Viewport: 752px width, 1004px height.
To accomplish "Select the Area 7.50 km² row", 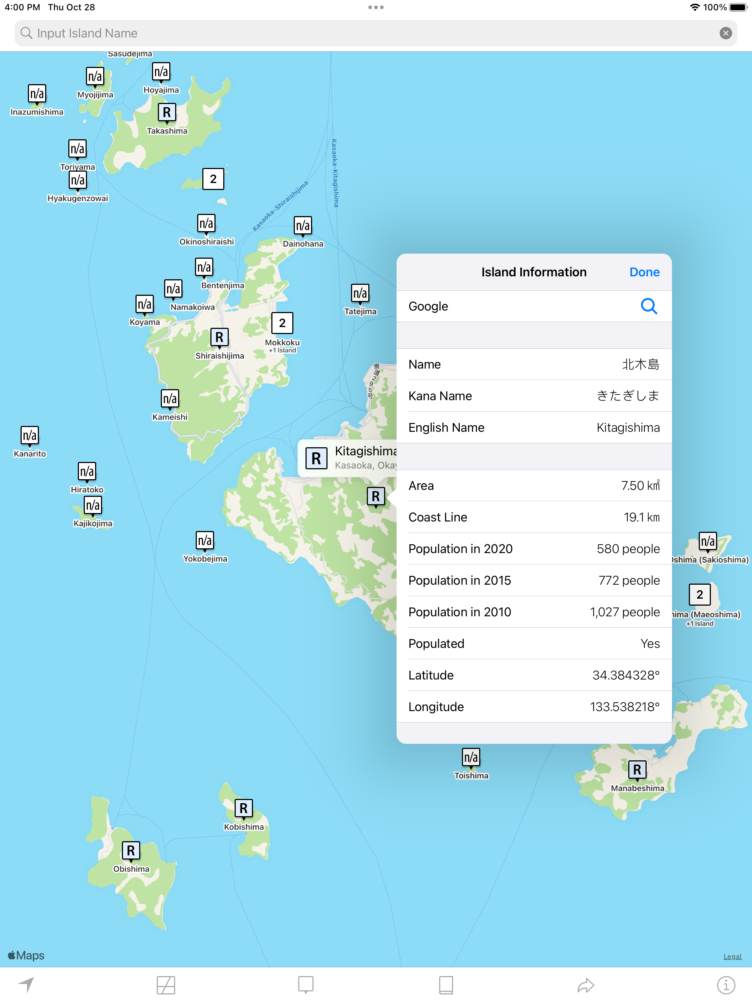I will [534, 486].
